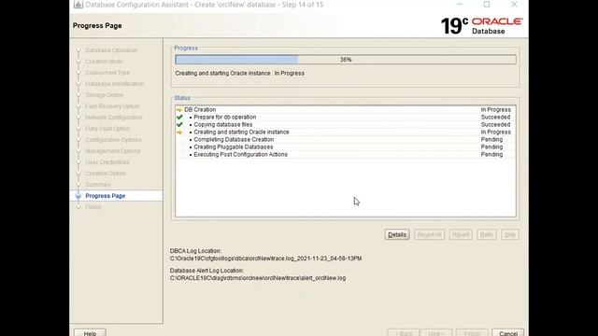
Task: Open Help at bottom left
Action: click(x=90, y=333)
